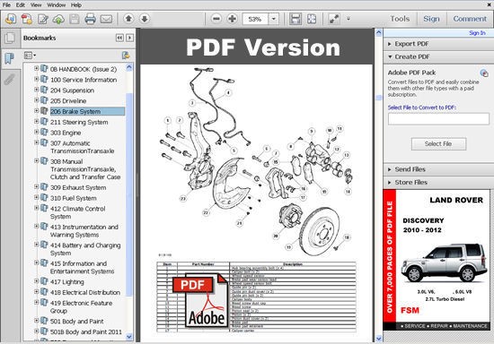Open the Page Thumbnails panel icon
The height and width of the screenshot is (344, 494).
pyautogui.click(x=10, y=39)
